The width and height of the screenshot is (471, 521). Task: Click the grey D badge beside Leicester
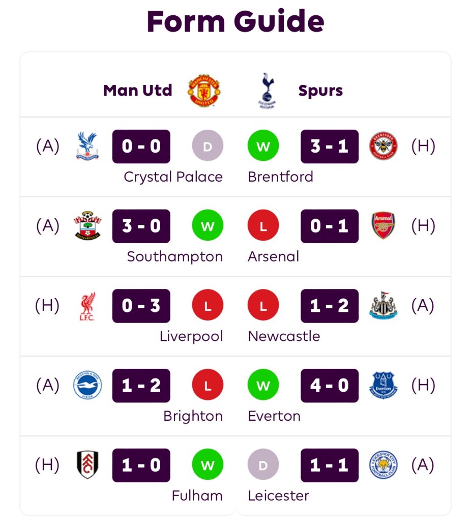(x=263, y=465)
